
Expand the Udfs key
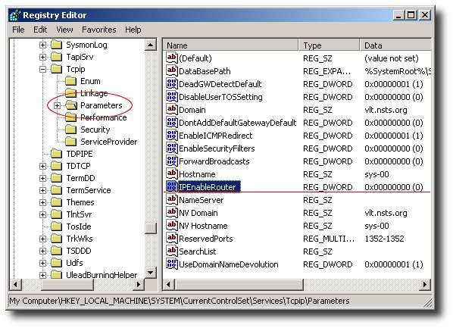click(x=42, y=264)
